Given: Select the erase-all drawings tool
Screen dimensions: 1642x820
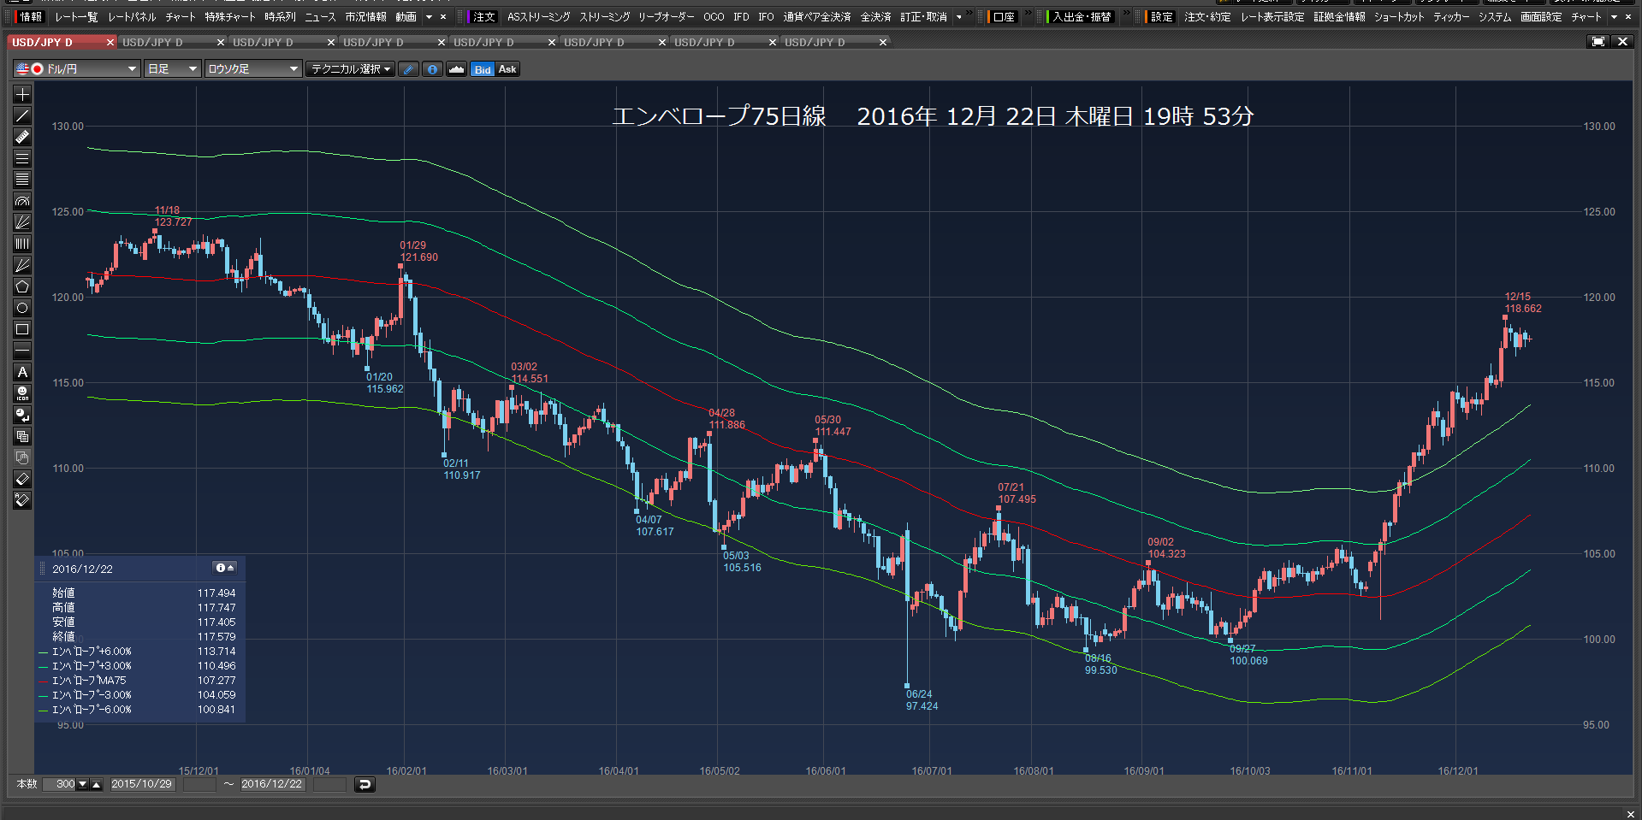Looking at the screenshot, I should [22, 500].
